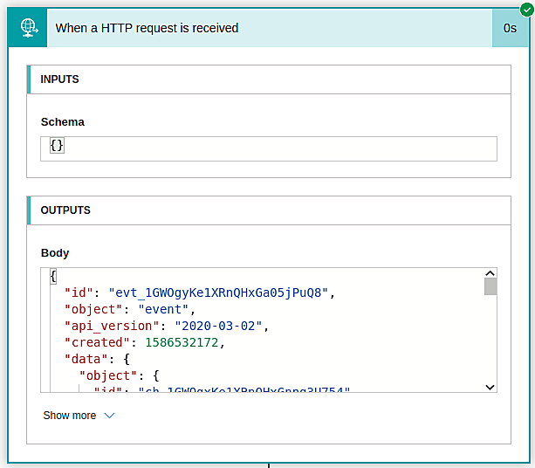Click the Show more link
The width and height of the screenshot is (535, 468).
tap(70, 416)
